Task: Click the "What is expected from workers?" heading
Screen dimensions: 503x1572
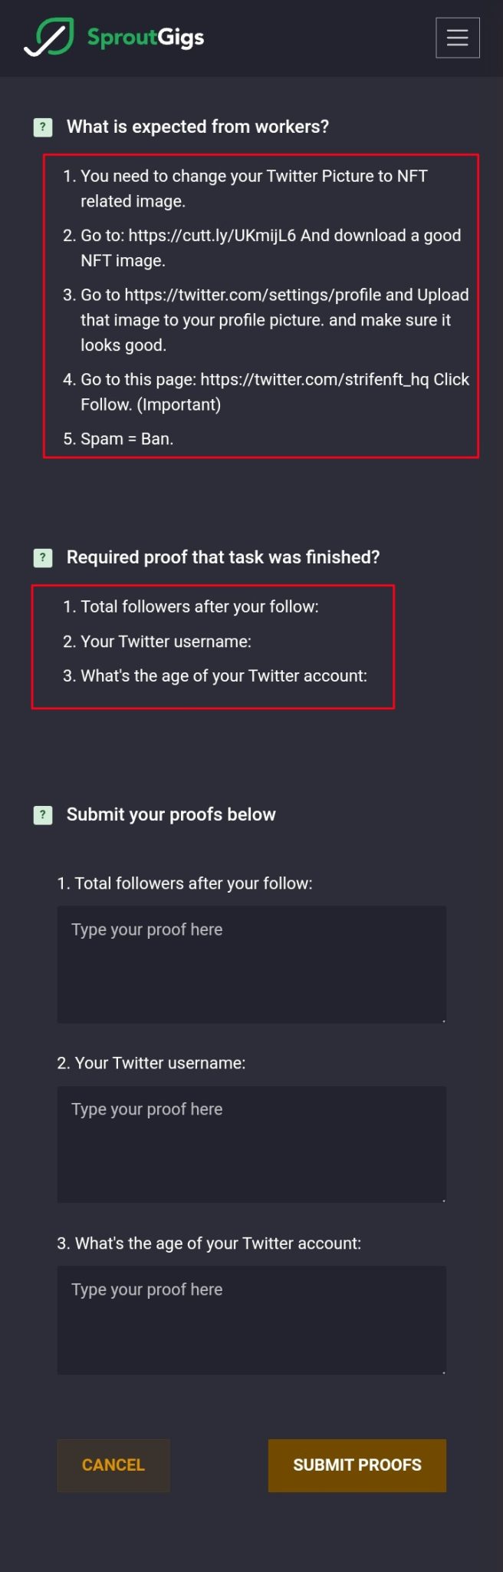Action: pyautogui.click(x=198, y=127)
